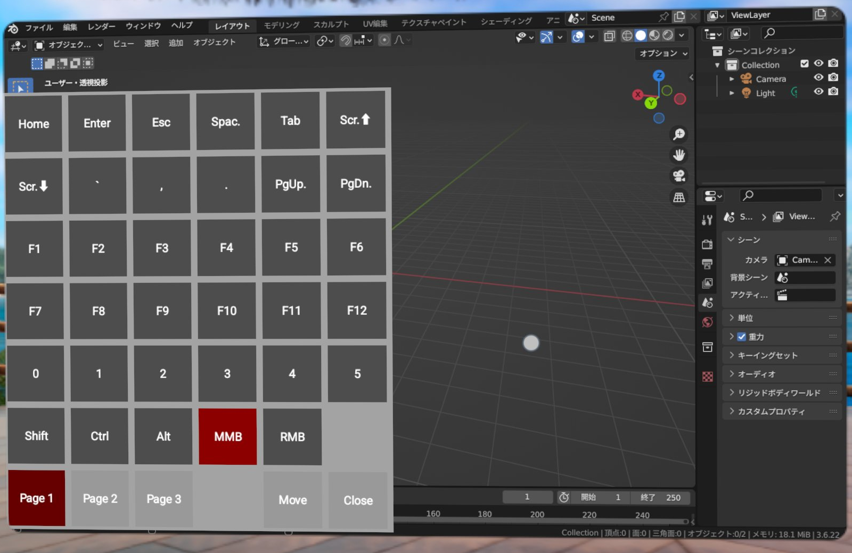Image resolution: width=852 pixels, height=553 pixels.
Task: Open the Output properties tab
Action: [x=707, y=264]
